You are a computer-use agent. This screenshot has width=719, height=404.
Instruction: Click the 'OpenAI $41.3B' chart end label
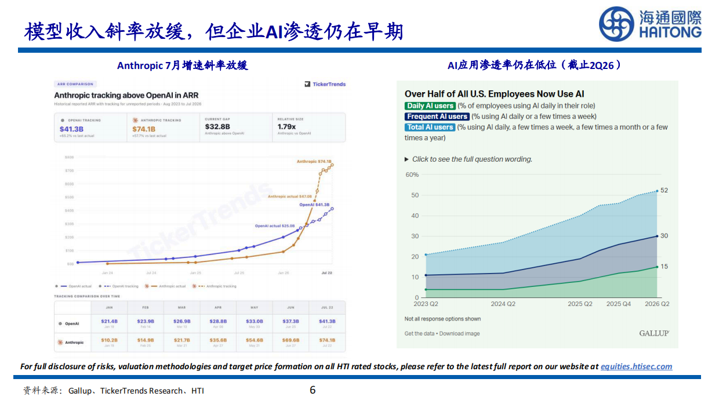tap(314, 205)
